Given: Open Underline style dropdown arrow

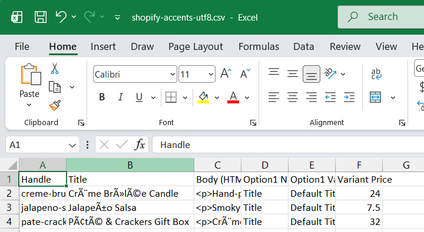Looking at the screenshot, I should click(153, 97).
